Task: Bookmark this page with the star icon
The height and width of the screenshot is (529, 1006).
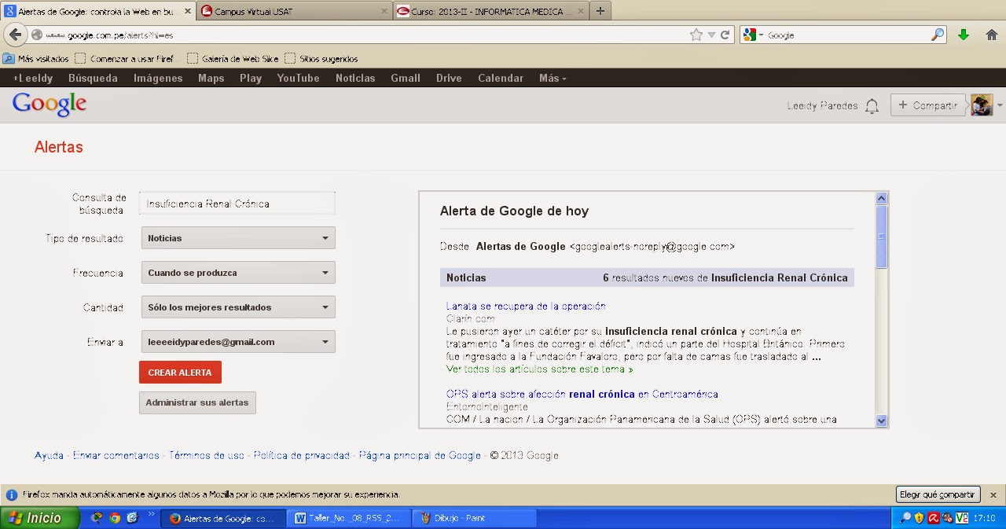Action: (696, 35)
